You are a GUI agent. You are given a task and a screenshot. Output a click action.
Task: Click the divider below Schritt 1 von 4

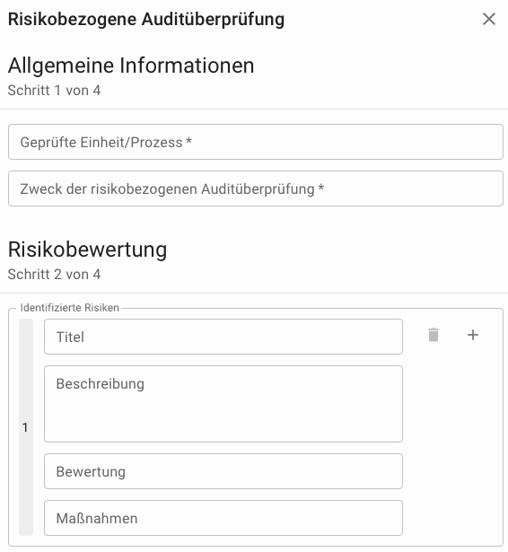(254, 110)
